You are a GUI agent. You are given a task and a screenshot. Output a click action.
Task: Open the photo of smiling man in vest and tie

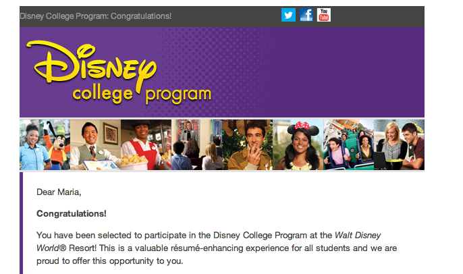[95, 144]
